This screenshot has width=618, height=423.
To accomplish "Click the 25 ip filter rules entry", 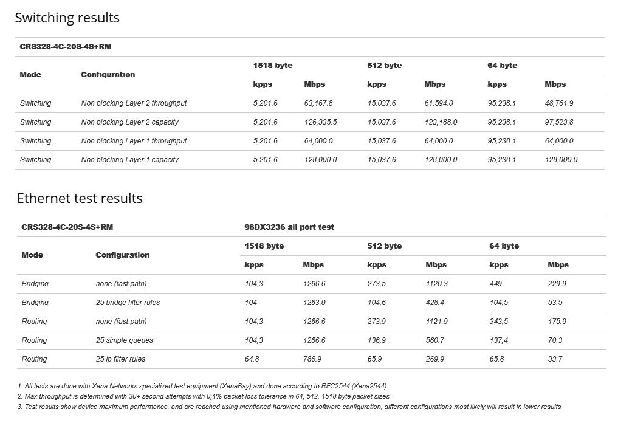I will (x=120, y=359).
